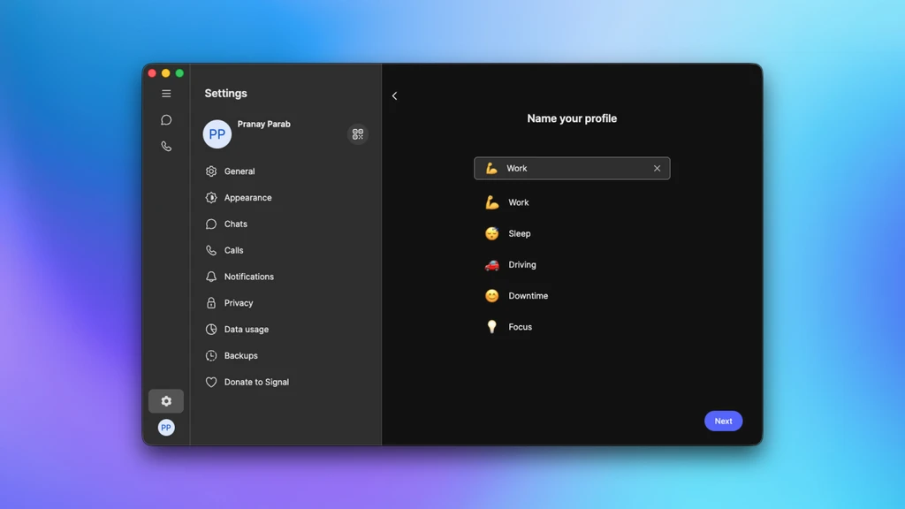
Task: Open the QR code username icon
Action: point(358,134)
